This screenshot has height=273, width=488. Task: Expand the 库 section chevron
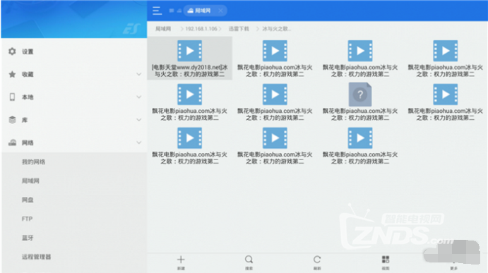coord(139,120)
